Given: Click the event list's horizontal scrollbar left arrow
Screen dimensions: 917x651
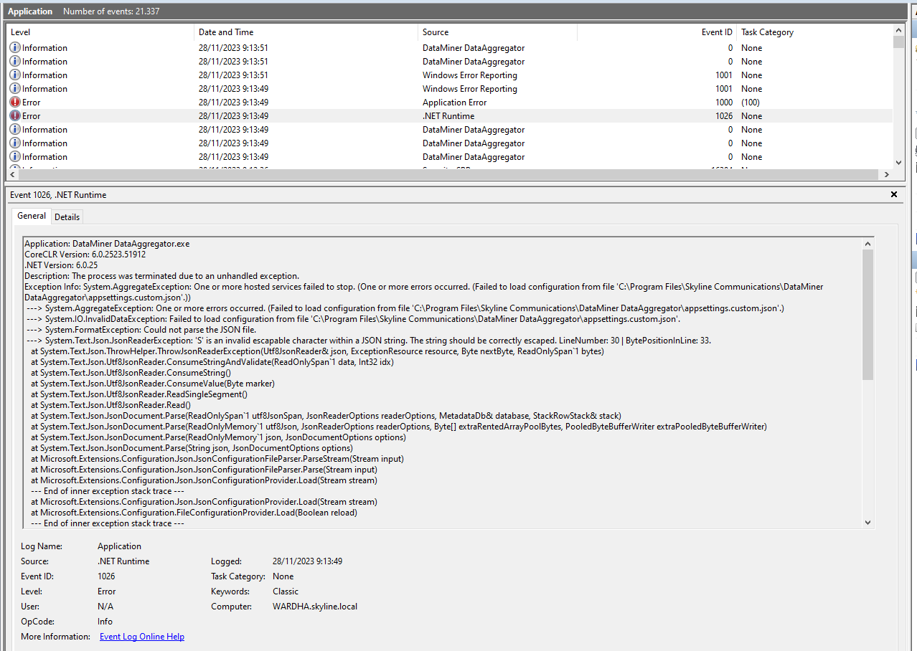Looking at the screenshot, I should (x=12, y=175).
